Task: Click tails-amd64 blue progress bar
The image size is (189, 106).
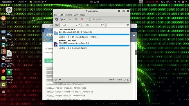Action: point(94,34)
